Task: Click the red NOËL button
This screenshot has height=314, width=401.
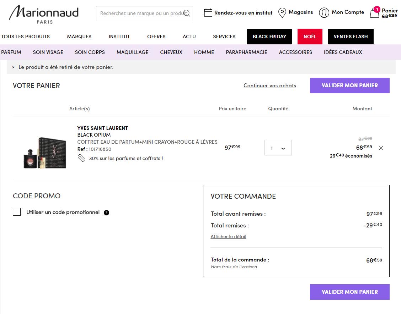Action: [x=310, y=37]
